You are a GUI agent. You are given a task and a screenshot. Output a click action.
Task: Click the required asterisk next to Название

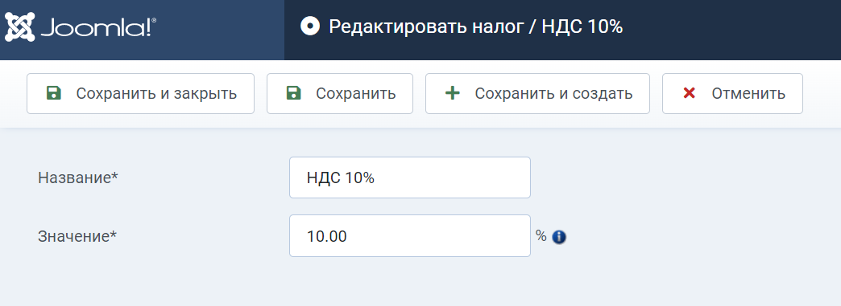coord(114,175)
